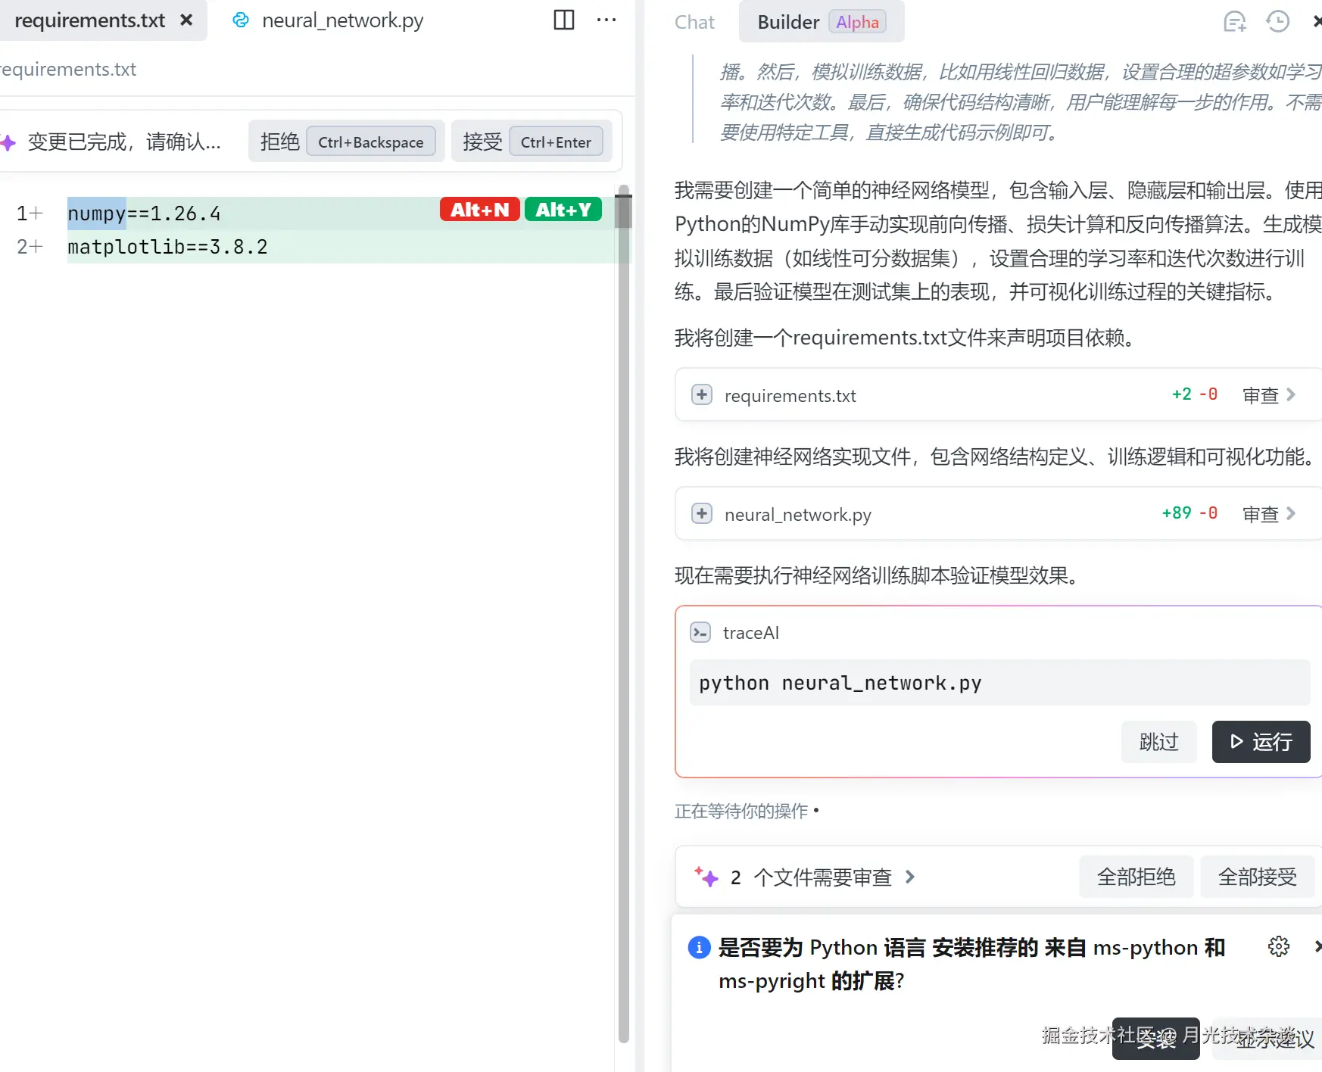Switch to the Chat tab
The width and height of the screenshot is (1322, 1072).
(694, 22)
